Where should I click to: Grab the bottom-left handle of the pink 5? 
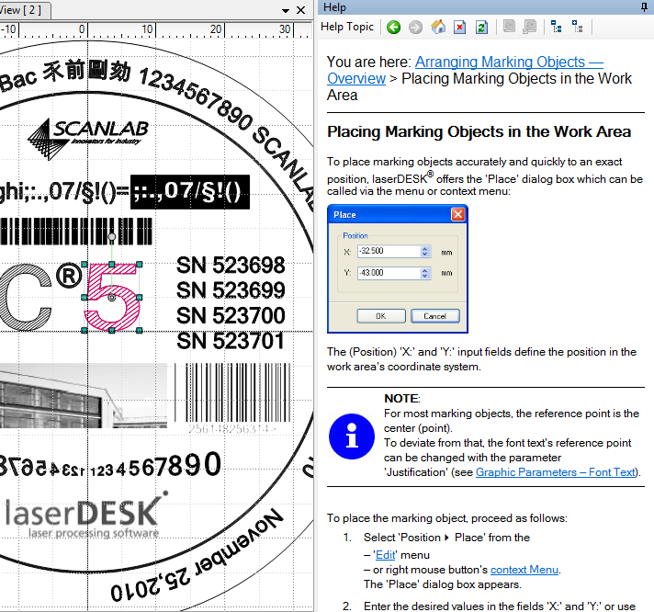pos(85,331)
